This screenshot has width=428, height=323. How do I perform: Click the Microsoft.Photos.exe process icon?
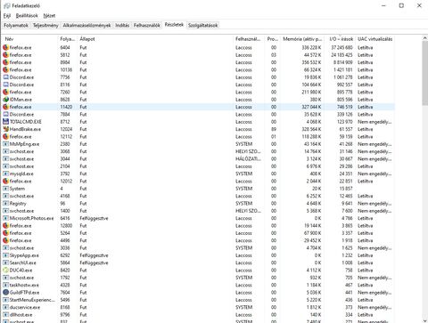[5, 218]
